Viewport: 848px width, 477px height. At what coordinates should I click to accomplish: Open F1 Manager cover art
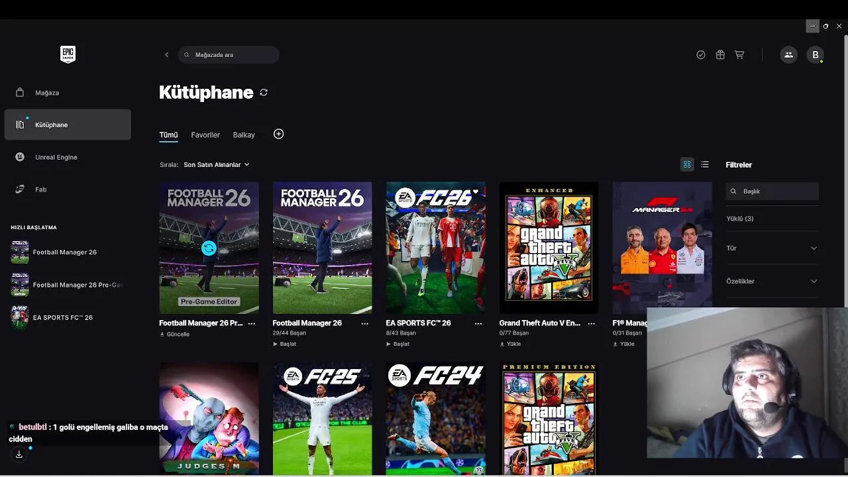point(662,244)
